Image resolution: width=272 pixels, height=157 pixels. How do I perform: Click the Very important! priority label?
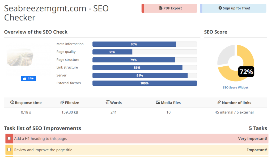(x=252, y=138)
